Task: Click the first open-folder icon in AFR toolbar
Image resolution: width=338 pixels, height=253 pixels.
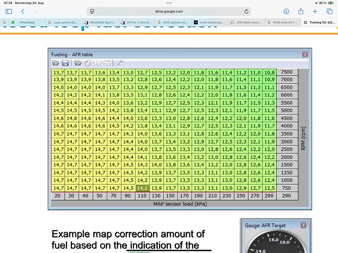Action: [x=56, y=63]
